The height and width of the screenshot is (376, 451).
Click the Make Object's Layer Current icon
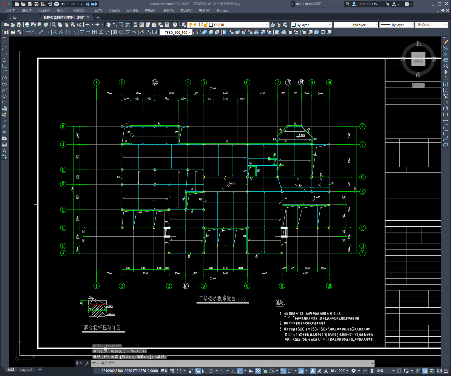[x=273, y=25]
